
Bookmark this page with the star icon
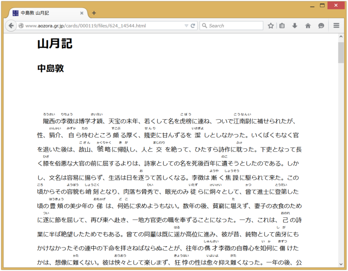[271, 26]
